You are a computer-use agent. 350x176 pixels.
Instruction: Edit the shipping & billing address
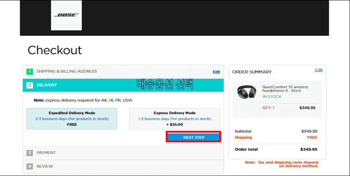point(216,72)
